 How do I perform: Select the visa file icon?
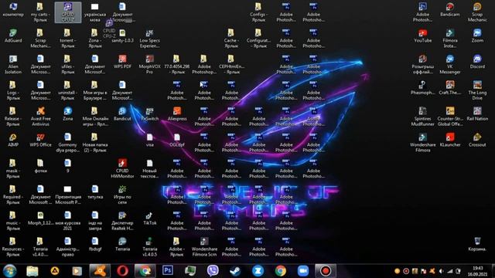click(149, 140)
